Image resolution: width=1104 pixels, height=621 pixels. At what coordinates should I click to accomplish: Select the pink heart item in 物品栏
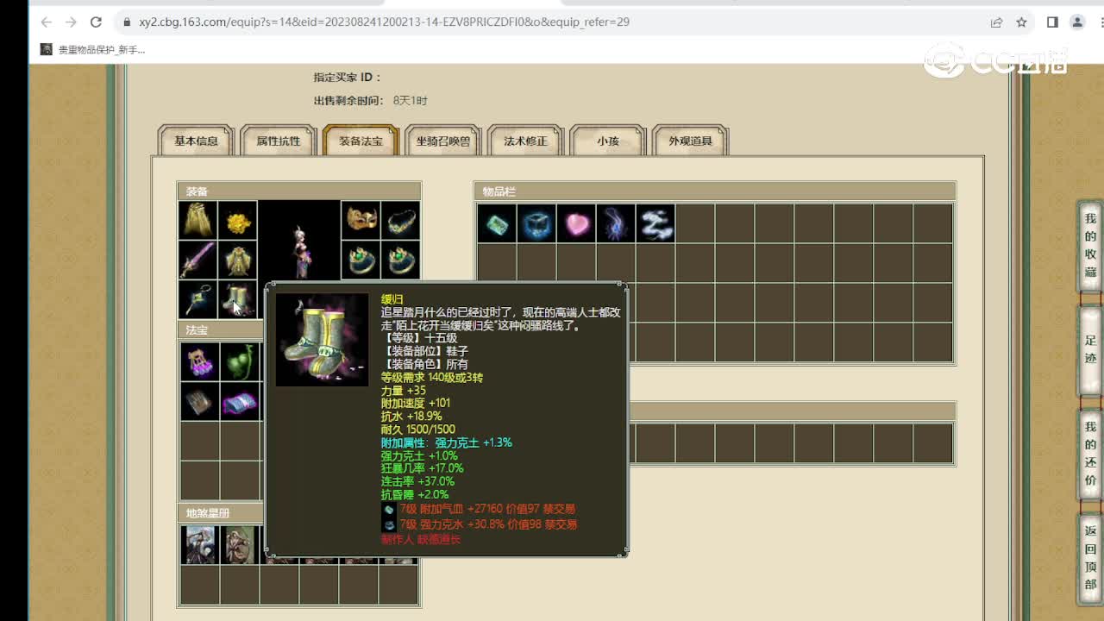tap(576, 223)
